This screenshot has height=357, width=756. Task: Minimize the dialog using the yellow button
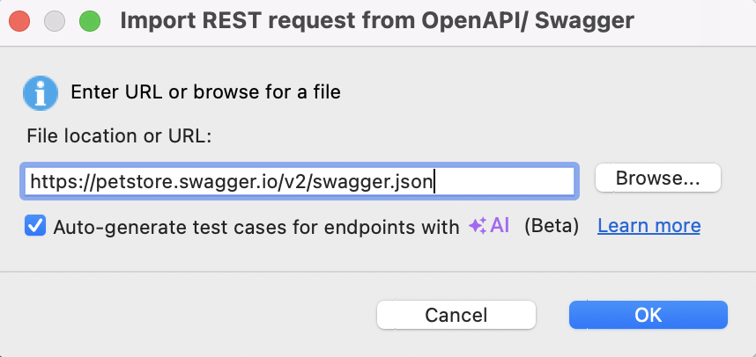click(x=55, y=20)
